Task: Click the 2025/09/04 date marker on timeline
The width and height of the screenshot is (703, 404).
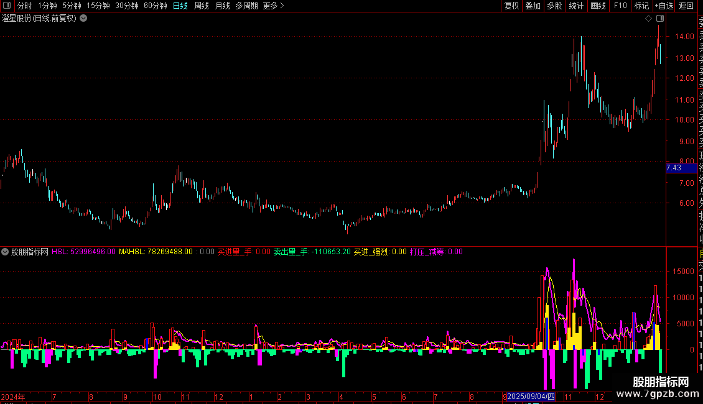Action: point(531,397)
